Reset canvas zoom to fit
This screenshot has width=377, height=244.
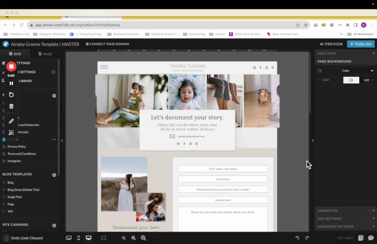(133, 238)
